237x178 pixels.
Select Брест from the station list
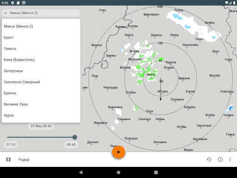point(41,38)
